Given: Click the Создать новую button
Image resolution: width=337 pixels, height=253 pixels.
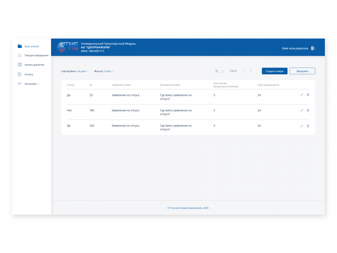Looking at the screenshot, I should (x=274, y=71).
